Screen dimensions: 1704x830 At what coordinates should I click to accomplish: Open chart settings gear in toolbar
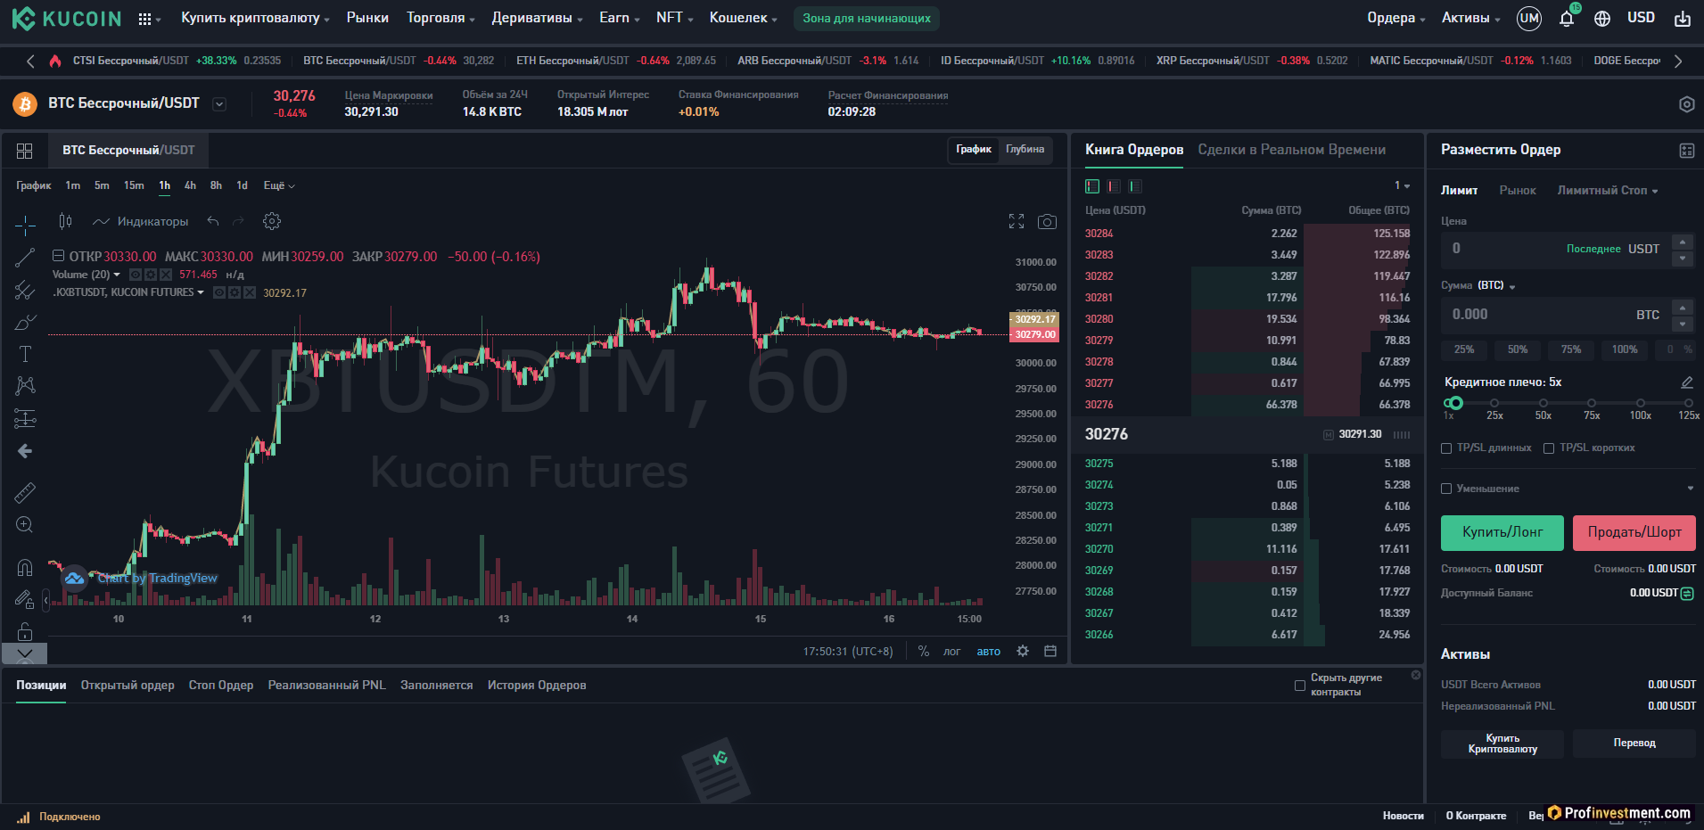[x=272, y=221]
